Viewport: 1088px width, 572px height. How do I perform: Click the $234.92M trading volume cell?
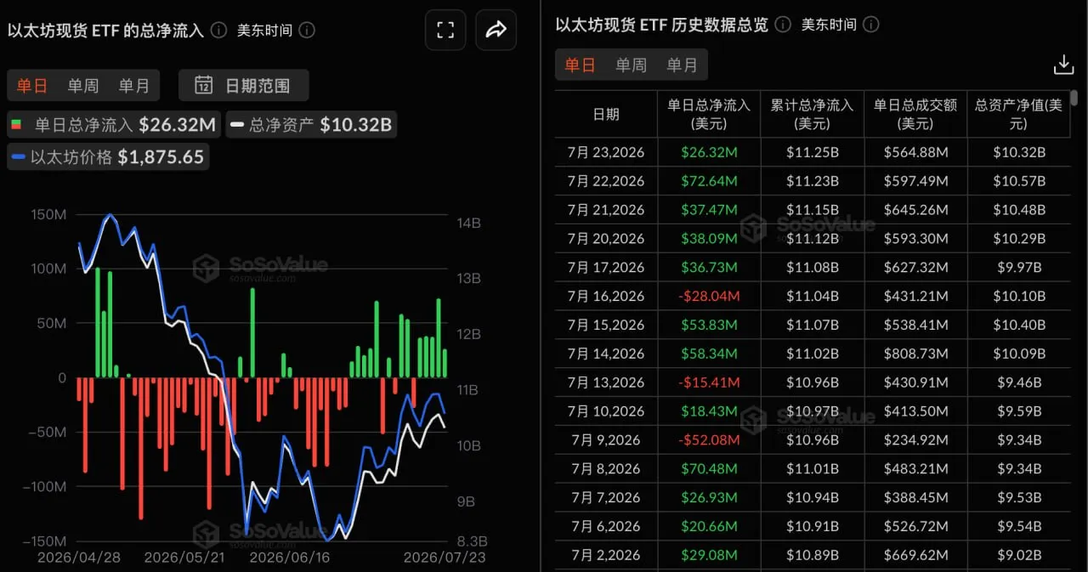point(915,440)
